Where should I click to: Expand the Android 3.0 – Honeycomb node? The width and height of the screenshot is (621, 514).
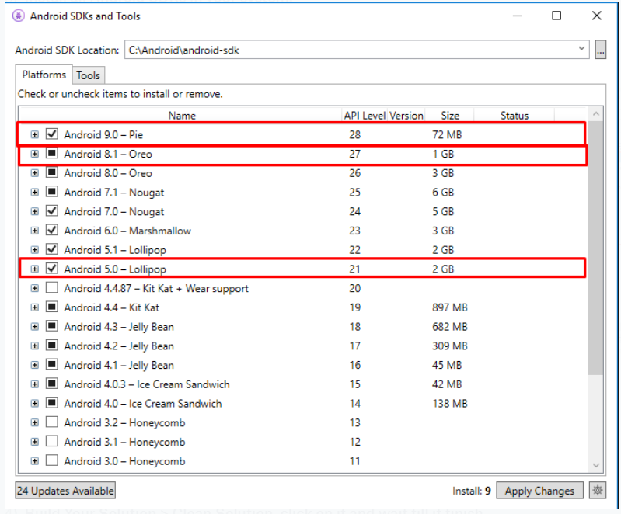[35, 461]
